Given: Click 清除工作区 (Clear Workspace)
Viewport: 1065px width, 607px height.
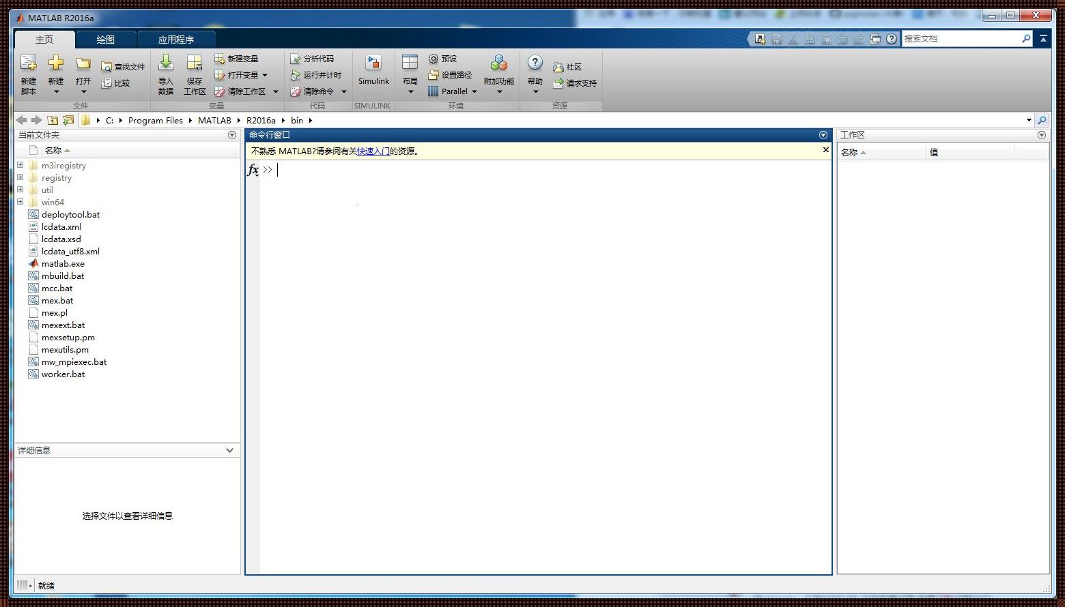Looking at the screenshot, I should (x=240, y=91).
